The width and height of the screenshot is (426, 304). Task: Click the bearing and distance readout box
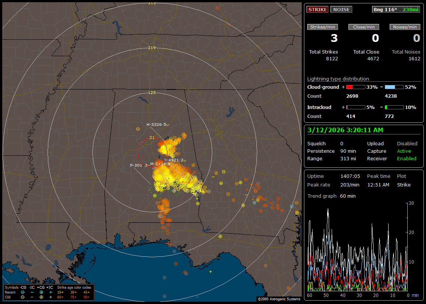coord(396,9)
